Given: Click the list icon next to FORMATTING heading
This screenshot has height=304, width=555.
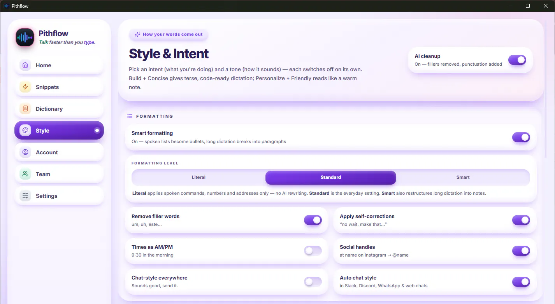Looking at the screenshot, I should pos(130,116).
